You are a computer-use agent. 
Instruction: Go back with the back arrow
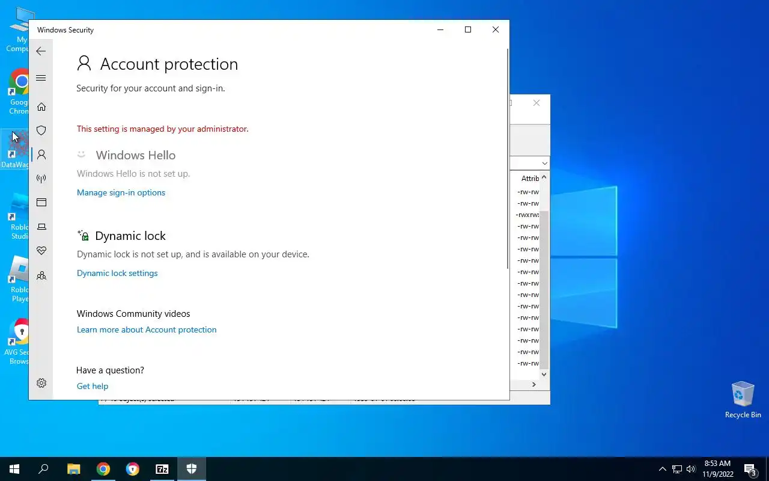pyautogui.click(x=41, y=51)
